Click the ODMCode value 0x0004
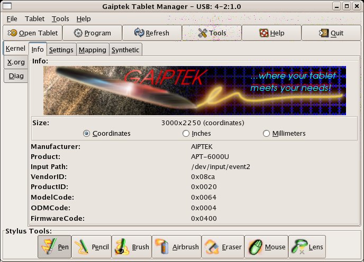364x262 pixels. coord(204,208)
